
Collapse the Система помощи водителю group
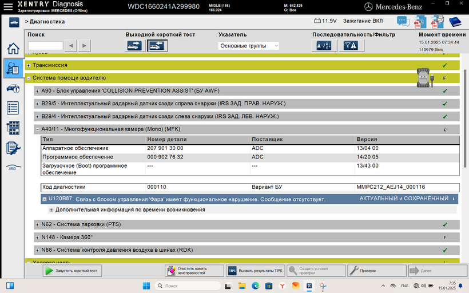click(x=29, y=78)
